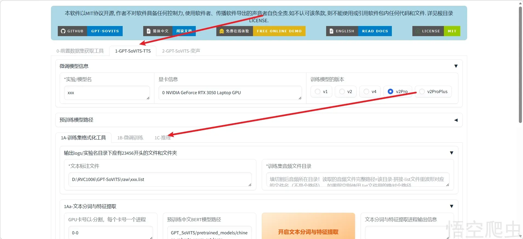
Task: Switch to v2ProPlus model version
Action: (422, 92)
